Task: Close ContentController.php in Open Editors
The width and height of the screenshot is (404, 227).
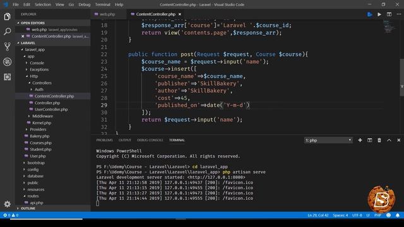Action: coord(23,37)
